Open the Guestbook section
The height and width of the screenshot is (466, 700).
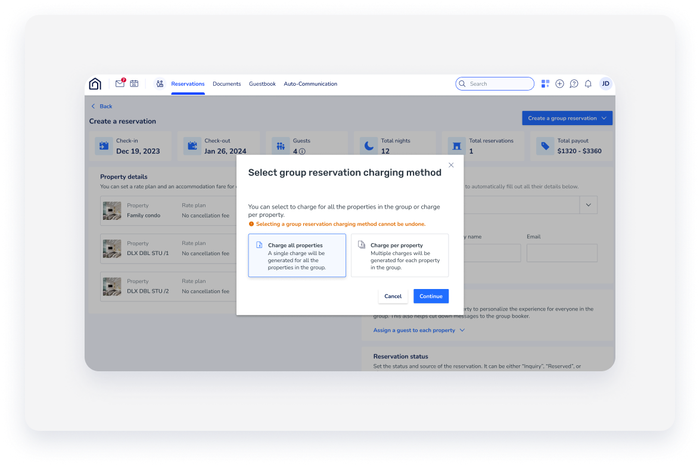262,84
